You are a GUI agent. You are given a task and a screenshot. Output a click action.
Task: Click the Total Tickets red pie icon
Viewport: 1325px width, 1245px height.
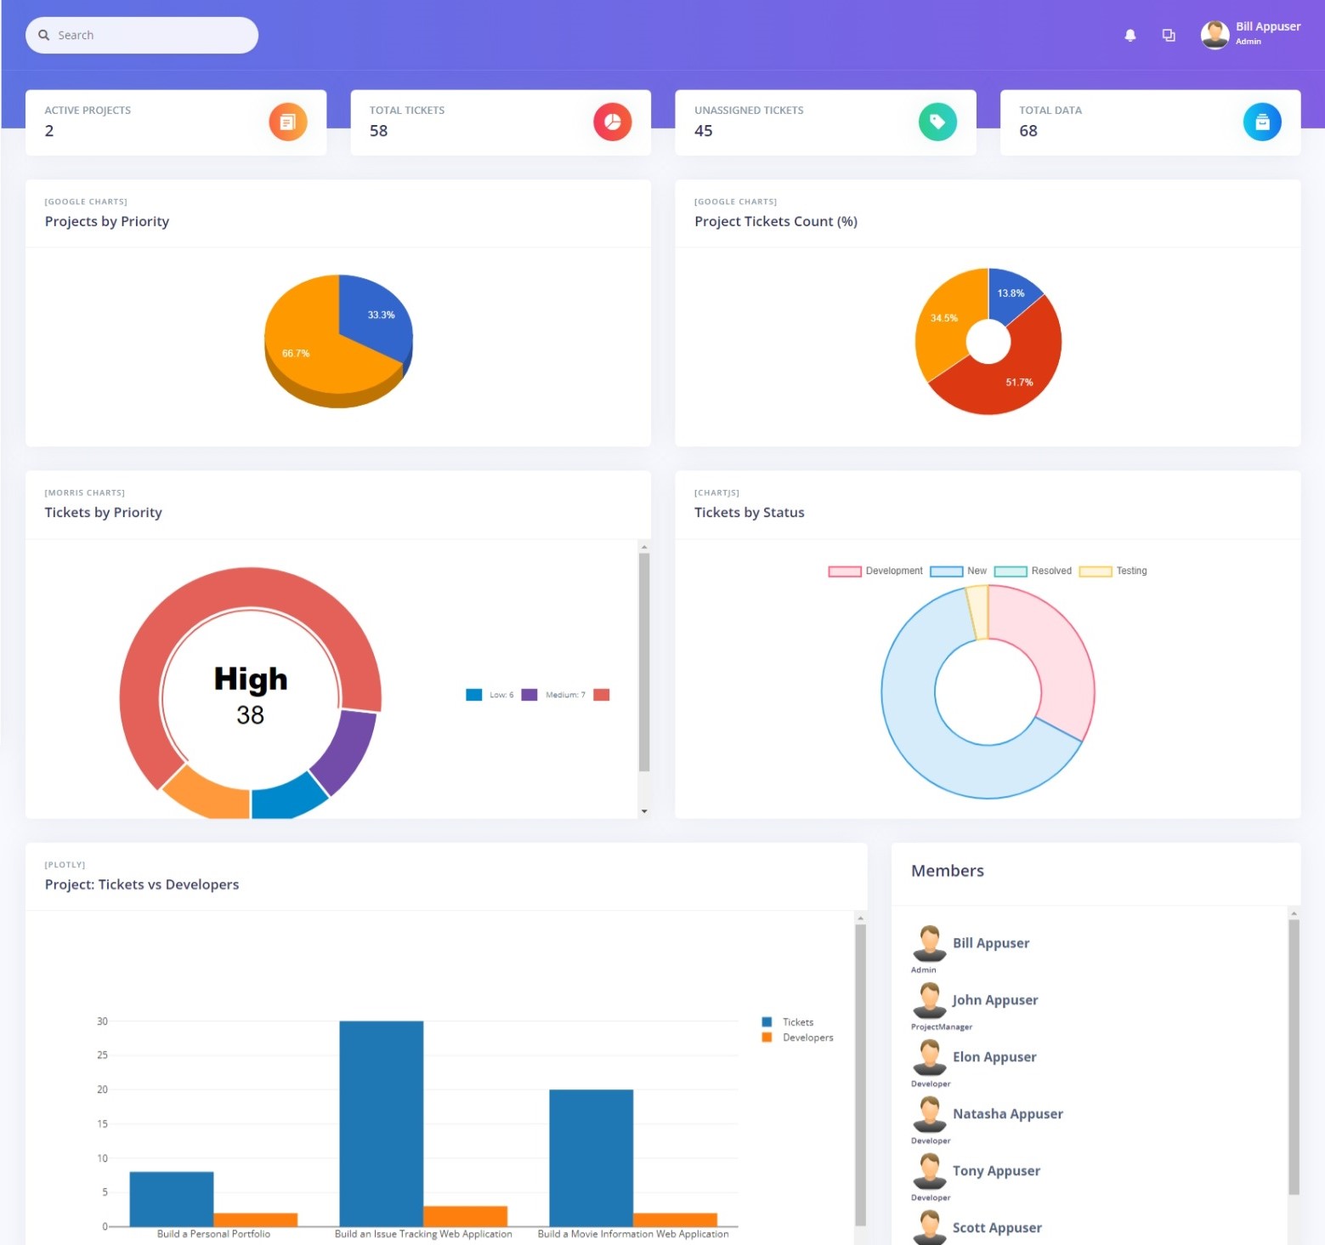(612, 122)
